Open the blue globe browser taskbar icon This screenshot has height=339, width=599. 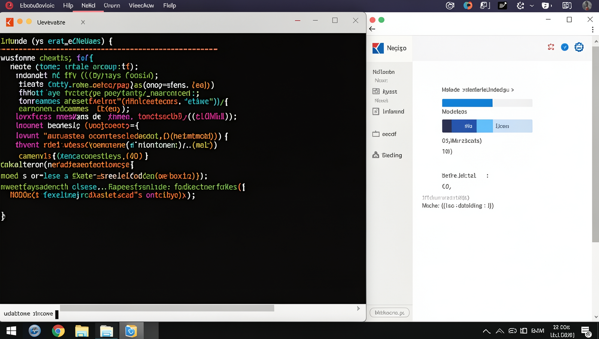click(34, 331)
